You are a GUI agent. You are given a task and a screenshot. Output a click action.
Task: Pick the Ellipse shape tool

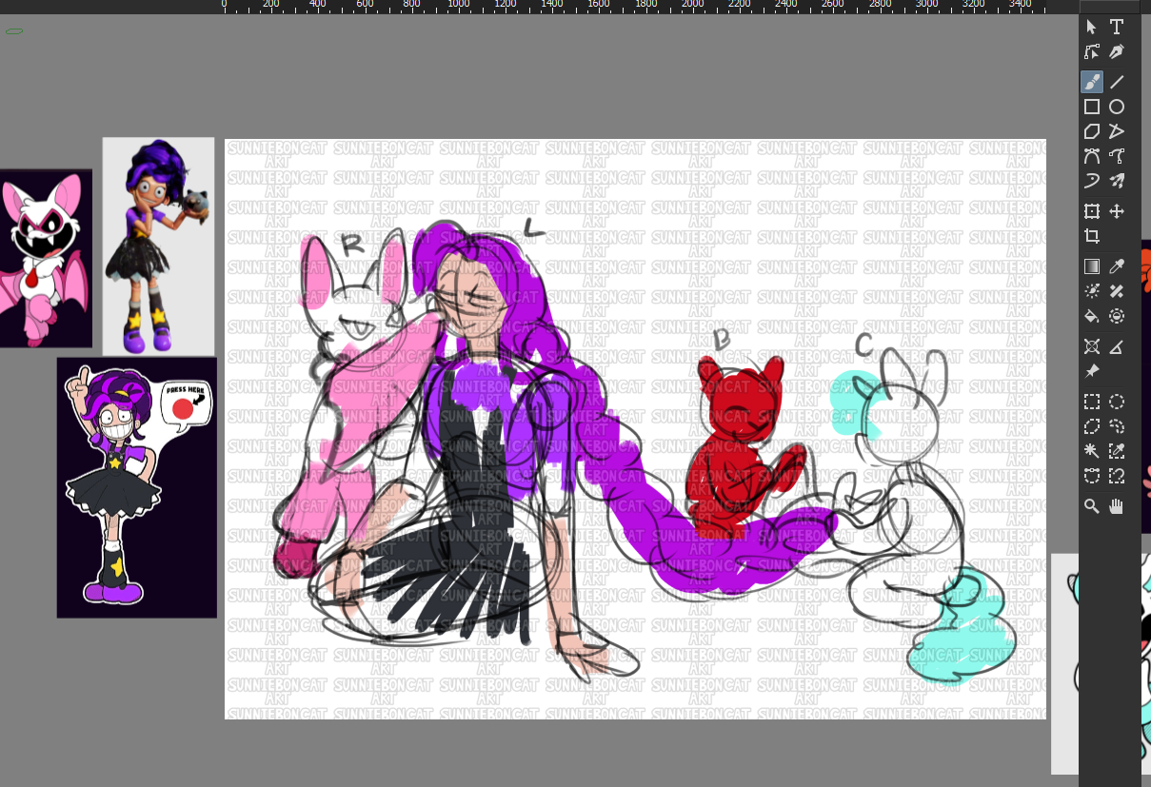[1117, 107]
